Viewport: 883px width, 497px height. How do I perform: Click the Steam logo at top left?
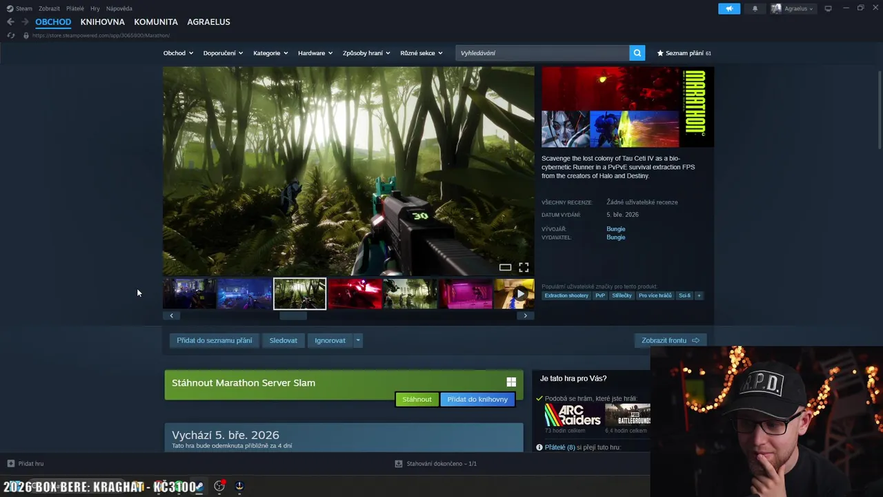[10, 9]
